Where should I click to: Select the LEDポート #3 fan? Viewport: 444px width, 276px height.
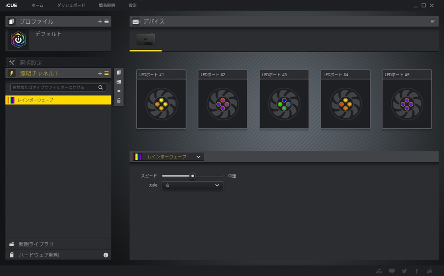point(284,104)
